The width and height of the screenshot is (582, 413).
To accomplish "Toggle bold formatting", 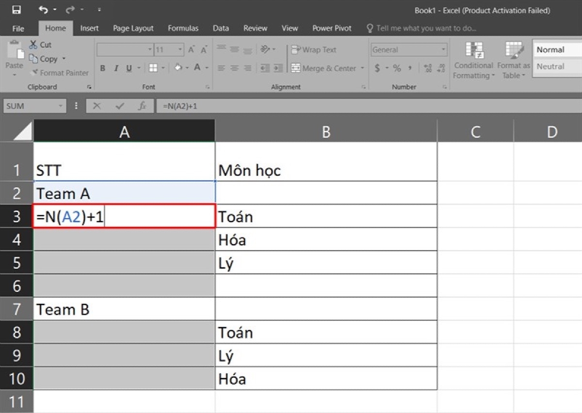I will [x=102, y=68].
